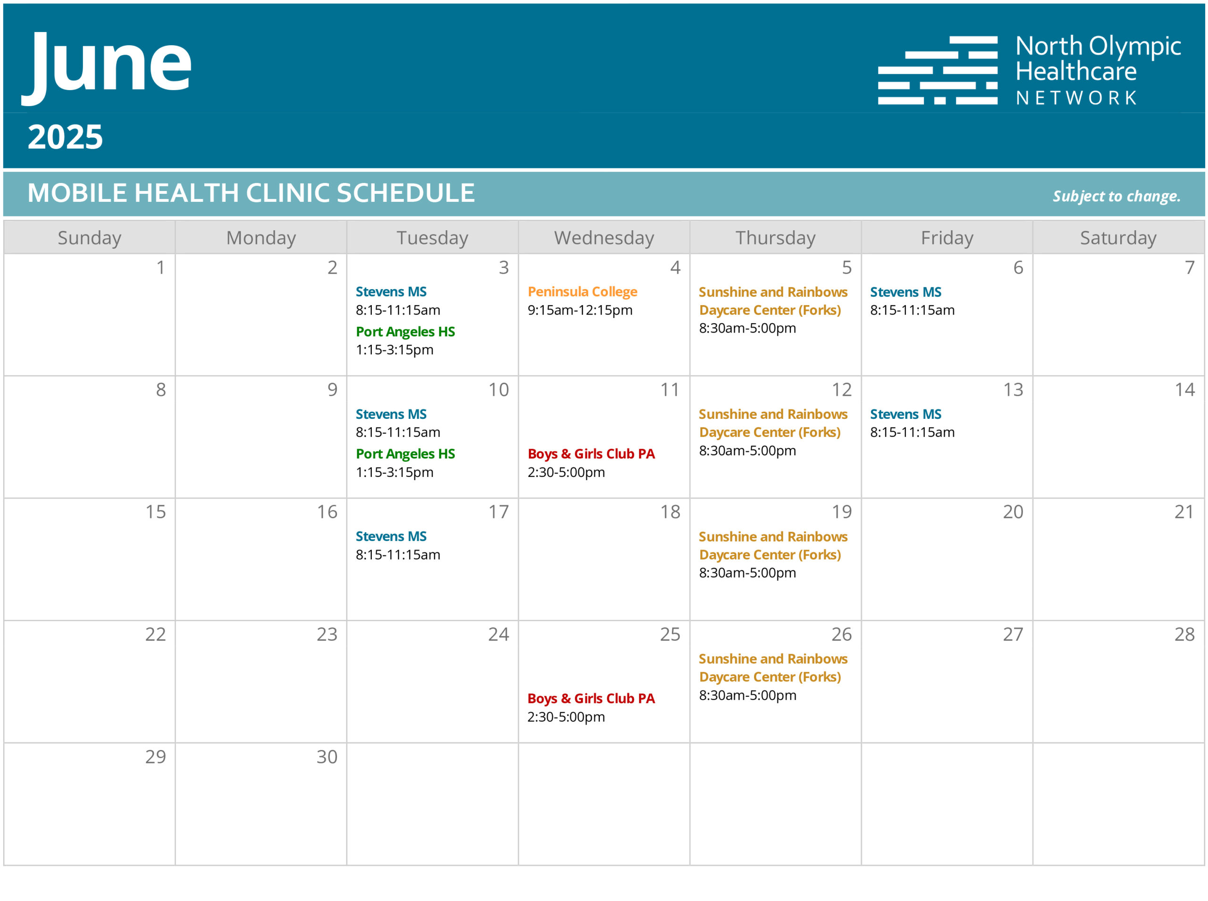Click the Stevens MS entry on June 6
Screen dimensions: 1208x901
click(x=906, y=292)
